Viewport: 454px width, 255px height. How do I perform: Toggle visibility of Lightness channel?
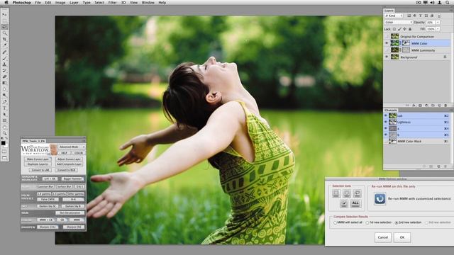click(x=386, y=122)
